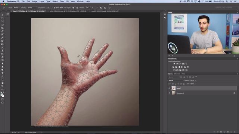
Task: Select the Magic Wand tool
Action: [2, 25]
